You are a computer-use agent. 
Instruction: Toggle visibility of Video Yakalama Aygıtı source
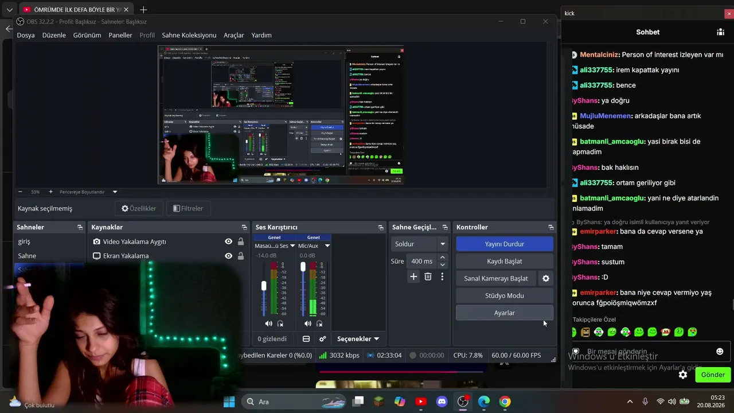(229, 241)
